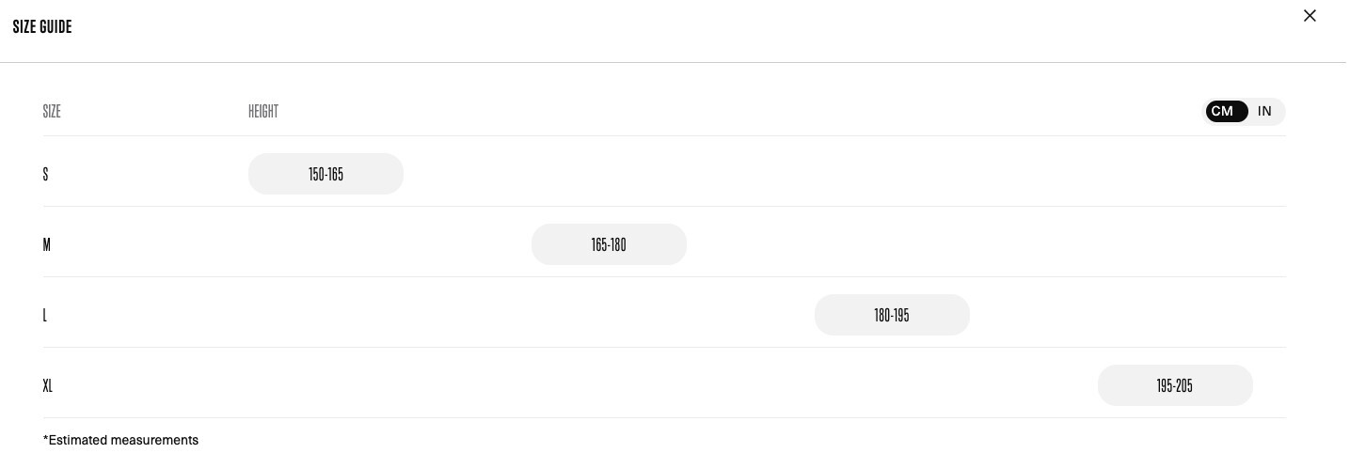Select the M size row label

tap(47, 245)
